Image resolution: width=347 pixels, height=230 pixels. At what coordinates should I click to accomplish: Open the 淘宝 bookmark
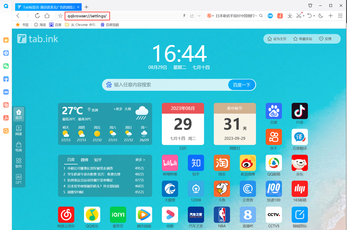pyautogui.click(x=40, y=25)
